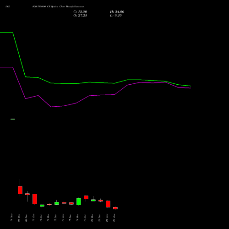Screen dimensions: 229x229
Task: Select the 08 Dec date axis label
Action: pos(19,218)
